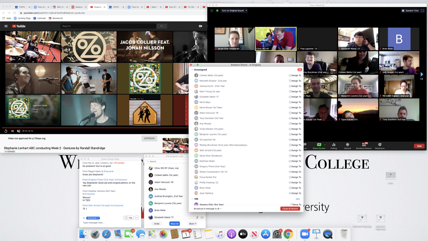Click the YouTube search field
Image resolution: width=428 pixels, height=241 pixels.
click(x=108, y=26)
